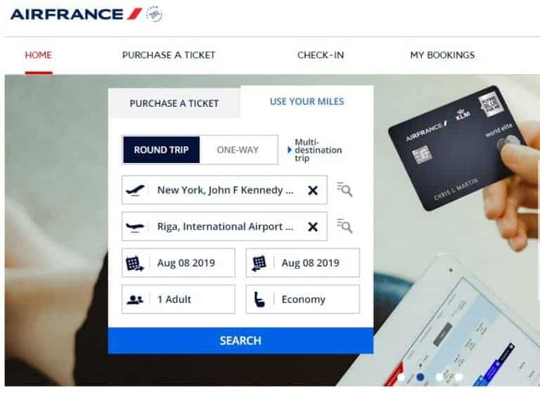This screenshot has height=393, width=540.
Task: Open the CHECK-IN menu item
Action: pos(321,55)
